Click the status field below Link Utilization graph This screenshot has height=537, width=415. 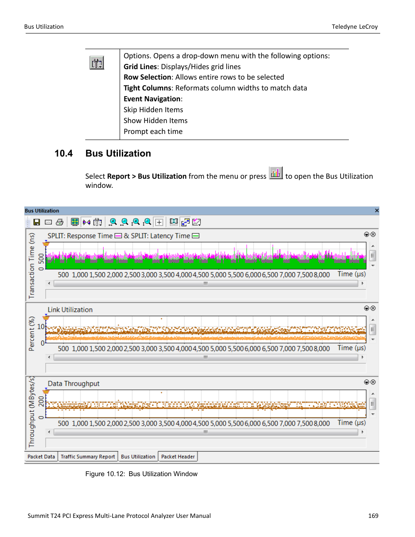coord(206,368)
